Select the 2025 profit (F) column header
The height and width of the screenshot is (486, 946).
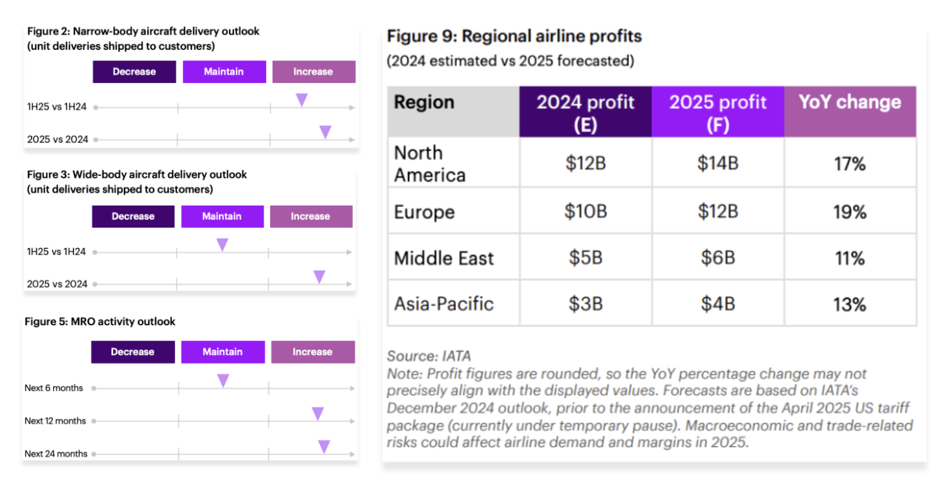click(x=718, y=112)
